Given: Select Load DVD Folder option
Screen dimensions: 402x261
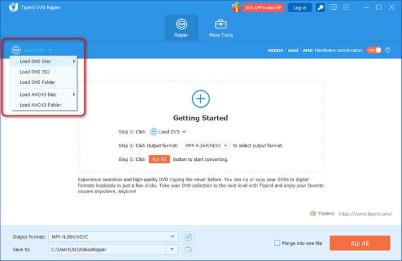Looking at the screenshot, I should click(37, 82).
